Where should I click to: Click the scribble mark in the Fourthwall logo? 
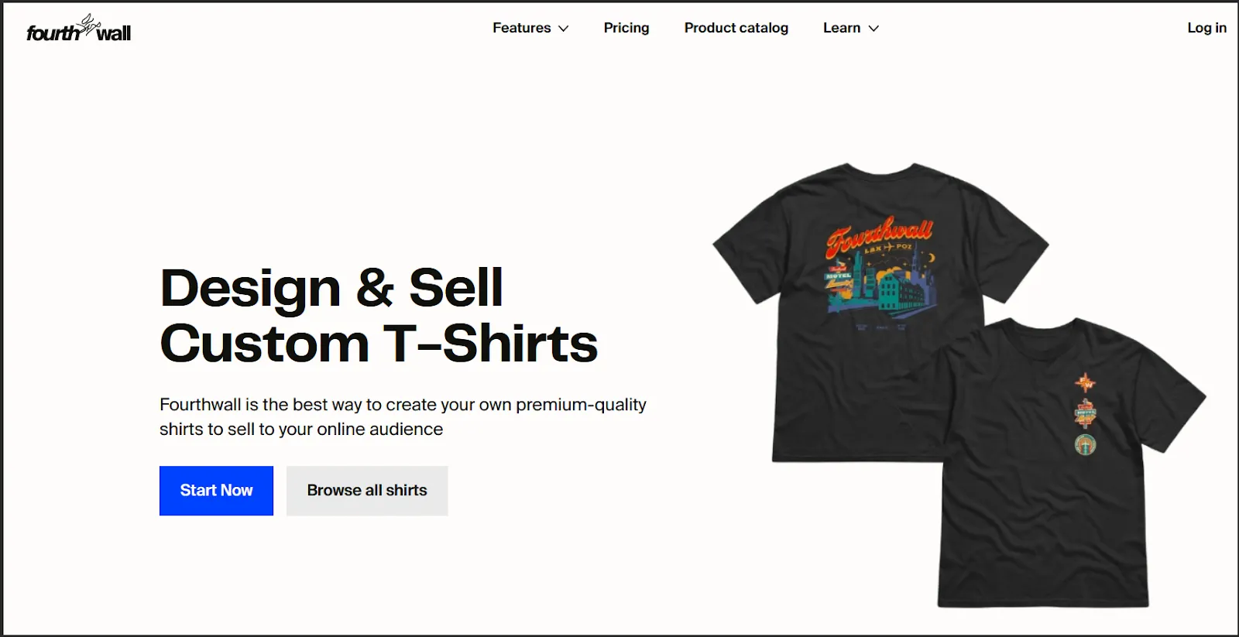click(x=90, y=24)
